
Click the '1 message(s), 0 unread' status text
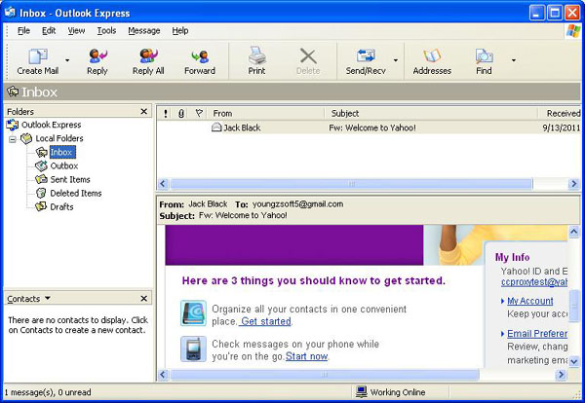click(x=48, y=392)
